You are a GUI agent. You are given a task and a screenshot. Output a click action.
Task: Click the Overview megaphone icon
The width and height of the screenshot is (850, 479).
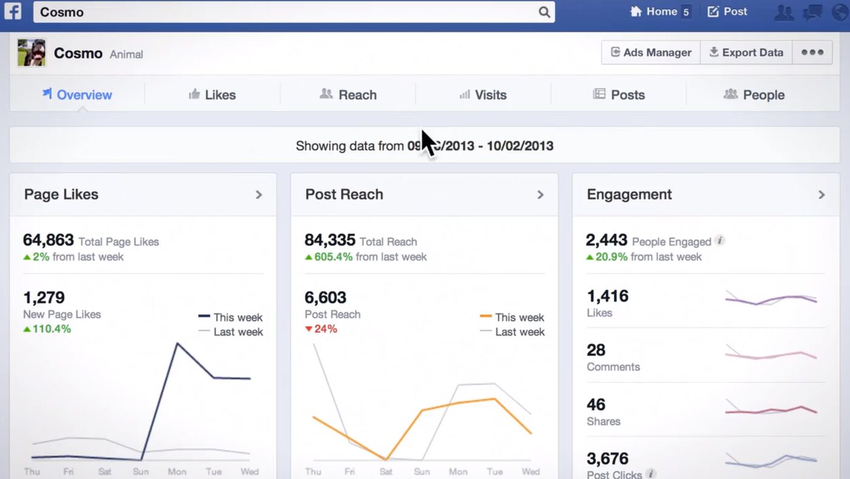pos(47,93)
